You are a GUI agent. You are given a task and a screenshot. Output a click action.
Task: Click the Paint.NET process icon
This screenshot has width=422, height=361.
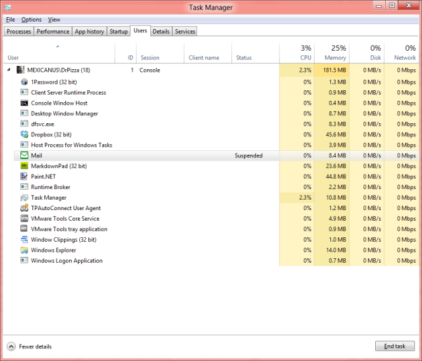pos(24,177)
